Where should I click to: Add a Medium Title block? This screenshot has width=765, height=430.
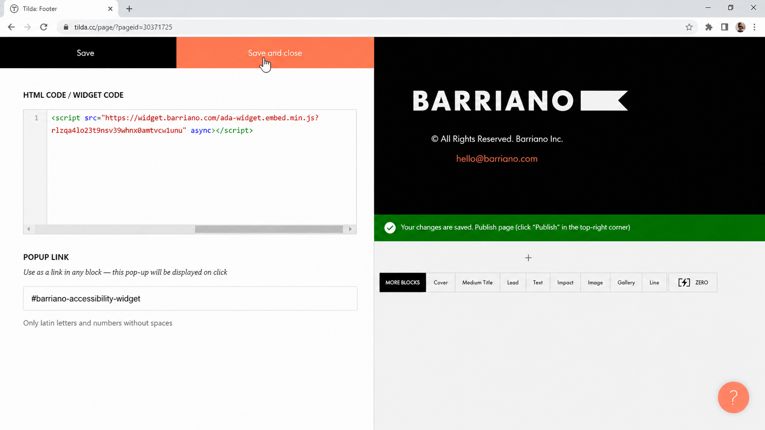tap(477, 282)
